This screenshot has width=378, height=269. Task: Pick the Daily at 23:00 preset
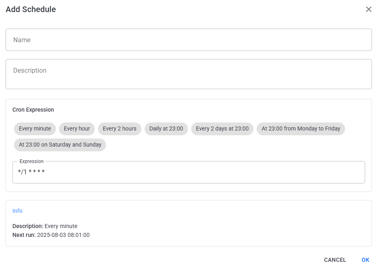click(166, 129)
